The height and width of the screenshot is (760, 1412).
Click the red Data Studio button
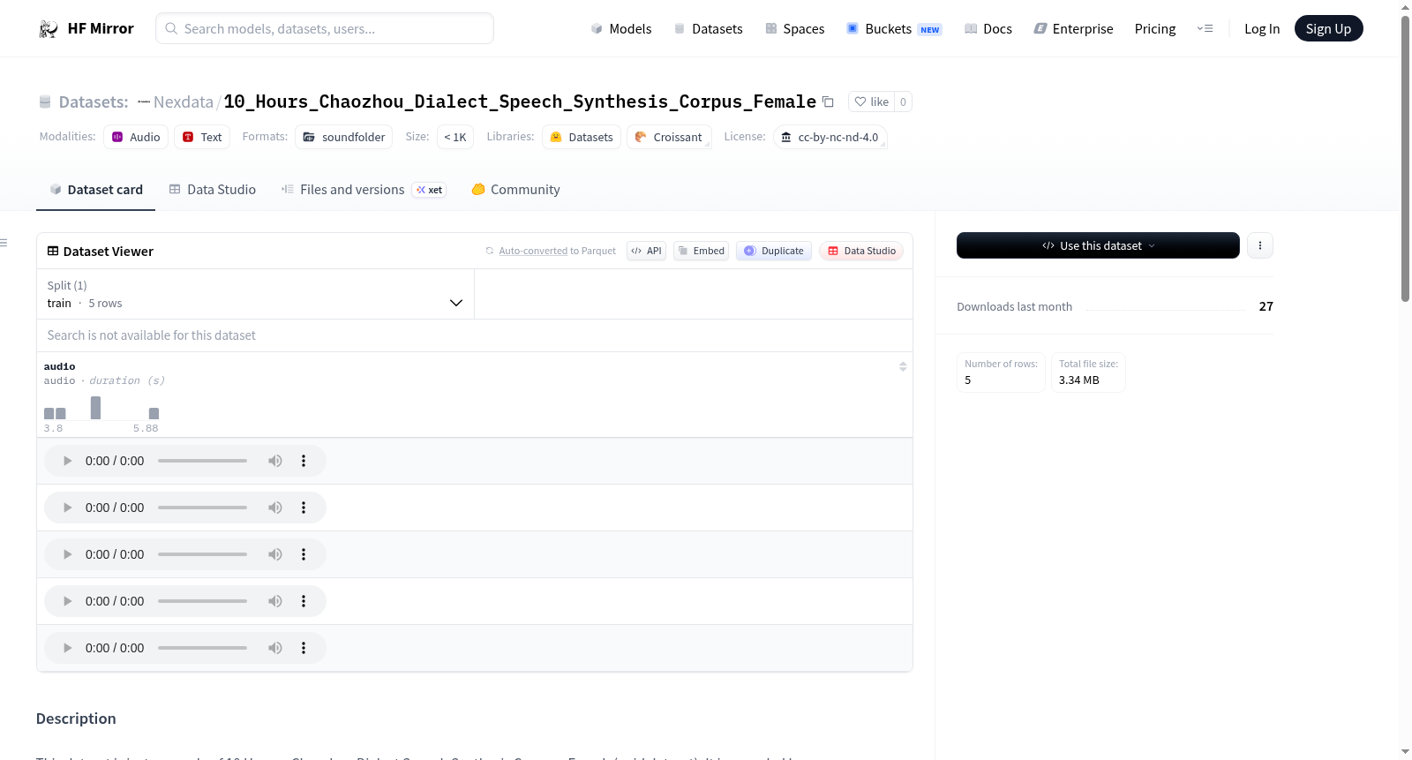point(861,251)
